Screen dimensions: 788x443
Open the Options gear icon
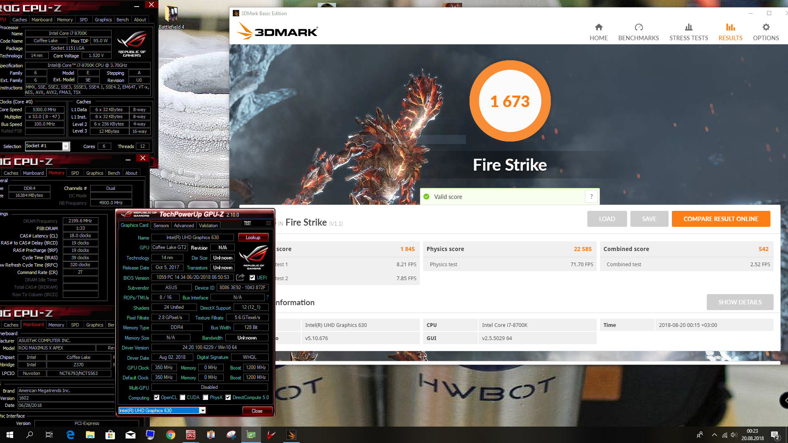point(766,27)
